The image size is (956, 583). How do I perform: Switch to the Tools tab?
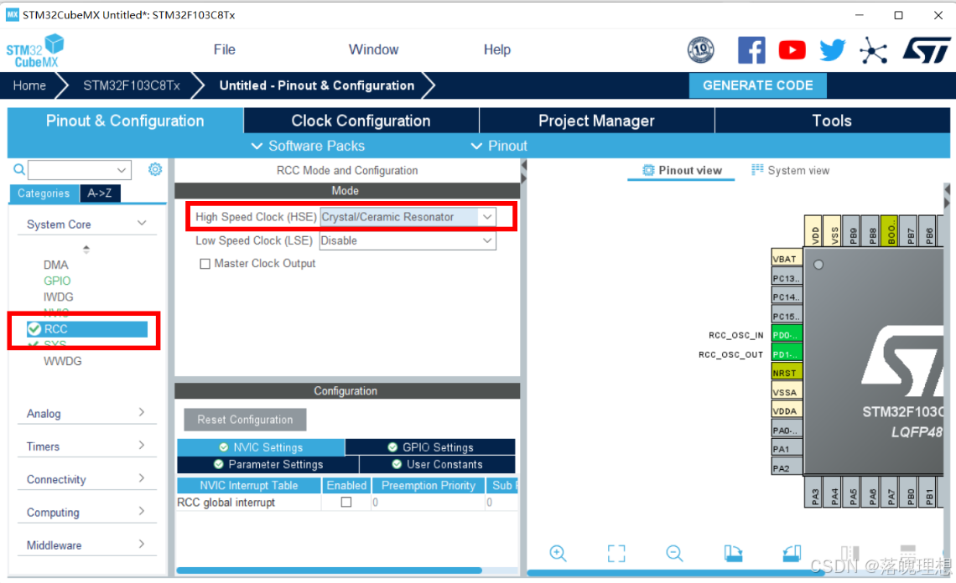pyautogui.click(x=832, y=121)
